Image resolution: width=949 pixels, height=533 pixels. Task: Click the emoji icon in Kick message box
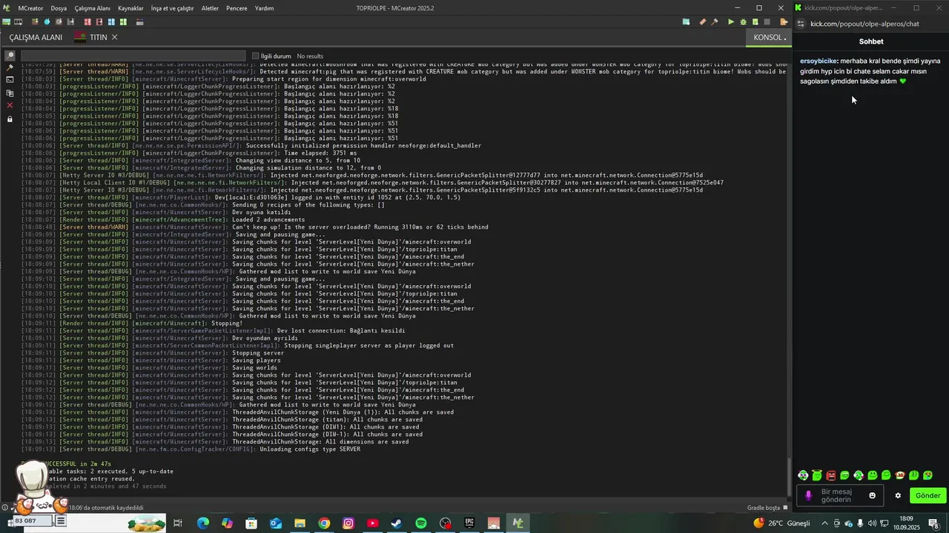coord(872,495)
